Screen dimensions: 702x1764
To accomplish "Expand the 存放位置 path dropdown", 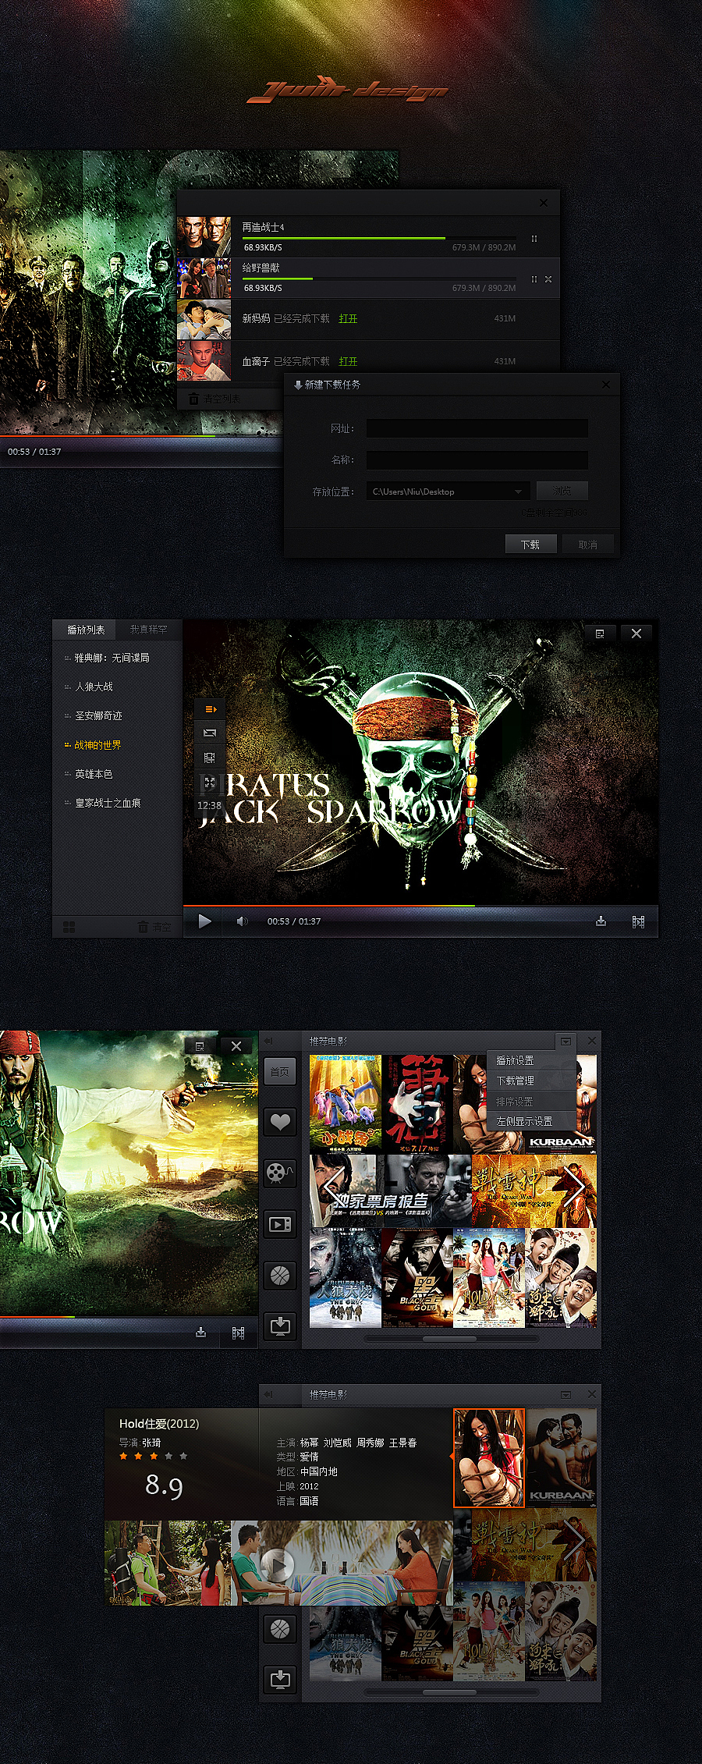I will coord(518,492).
